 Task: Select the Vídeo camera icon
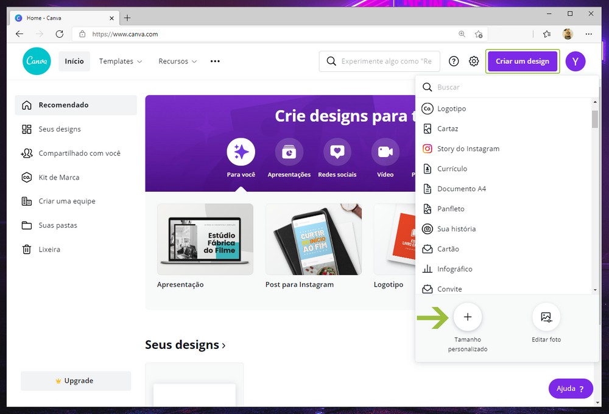(x=385, y=152)
